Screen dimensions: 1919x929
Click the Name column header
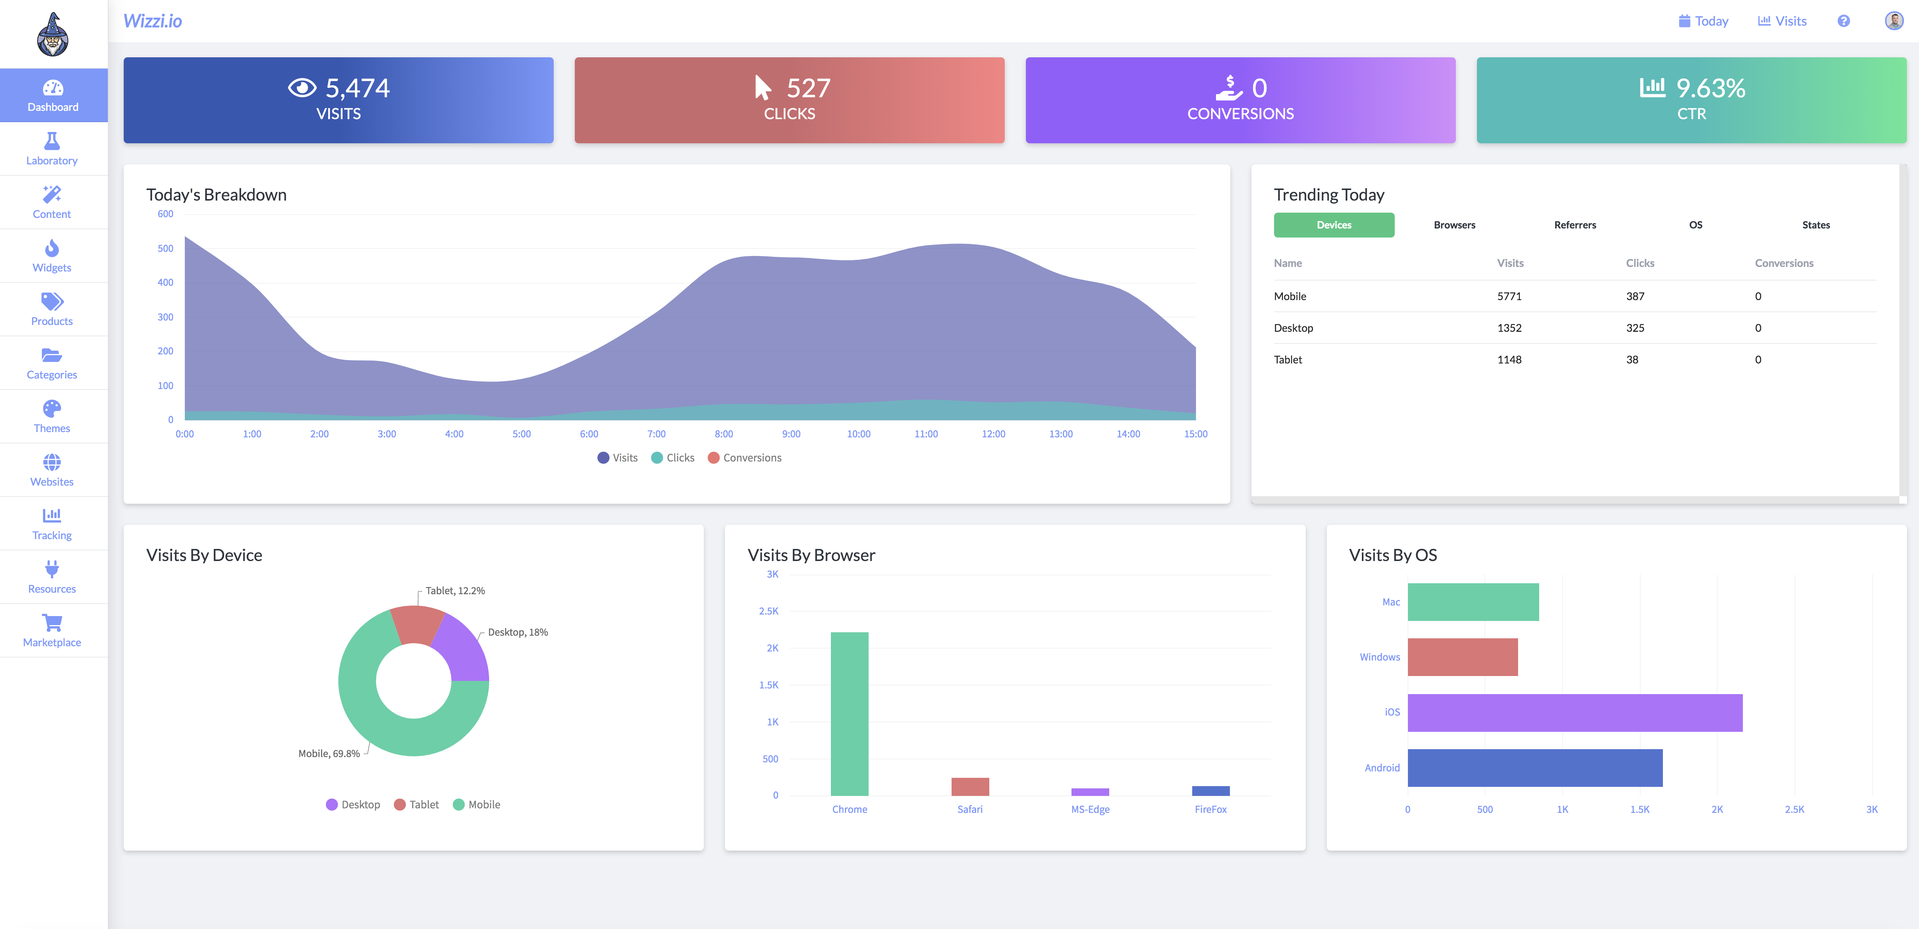point(1288,263)
